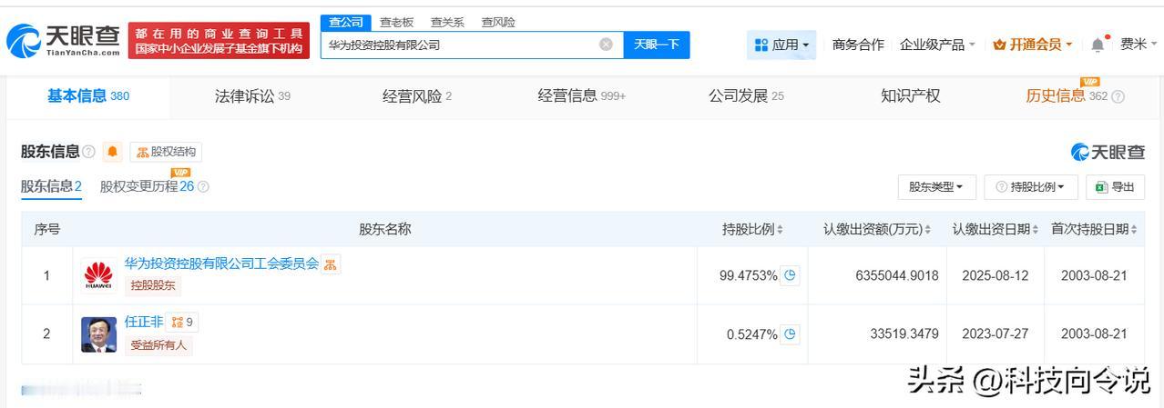
Task: Select the 查老板 search tab
Action: 396,22
